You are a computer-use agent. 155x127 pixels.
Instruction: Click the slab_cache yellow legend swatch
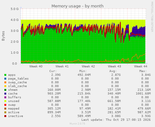[x=5, y=86]
